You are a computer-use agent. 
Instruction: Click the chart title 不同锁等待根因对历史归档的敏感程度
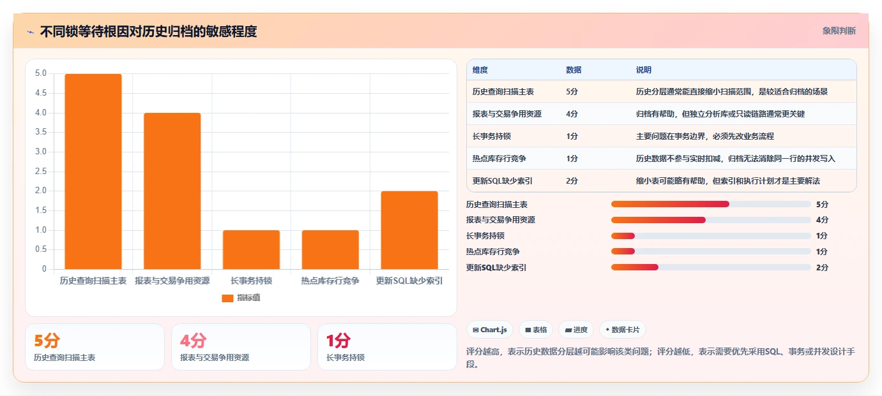(148, 32)
